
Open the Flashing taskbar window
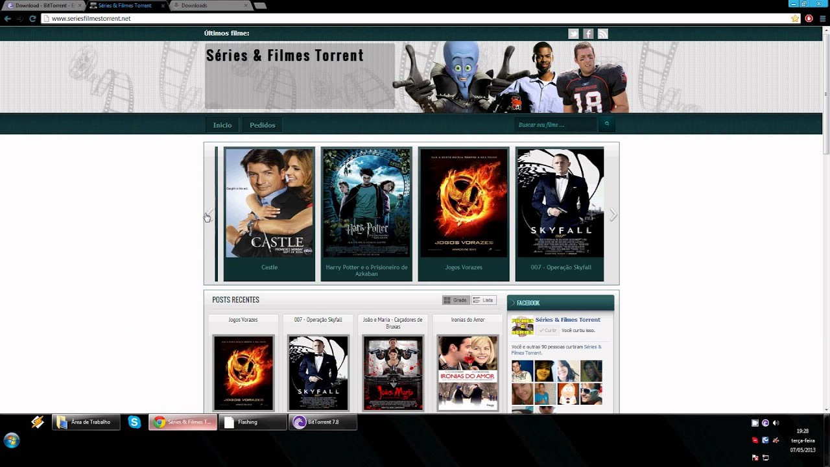tap(253, 422)
